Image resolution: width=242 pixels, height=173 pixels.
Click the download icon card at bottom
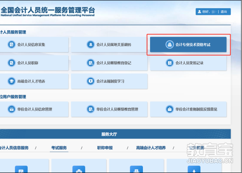tap(194, 169)
